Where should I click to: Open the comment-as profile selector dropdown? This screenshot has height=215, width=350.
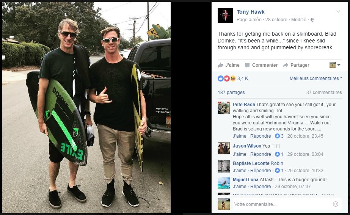pyautogui.click(x=335, y=65)
